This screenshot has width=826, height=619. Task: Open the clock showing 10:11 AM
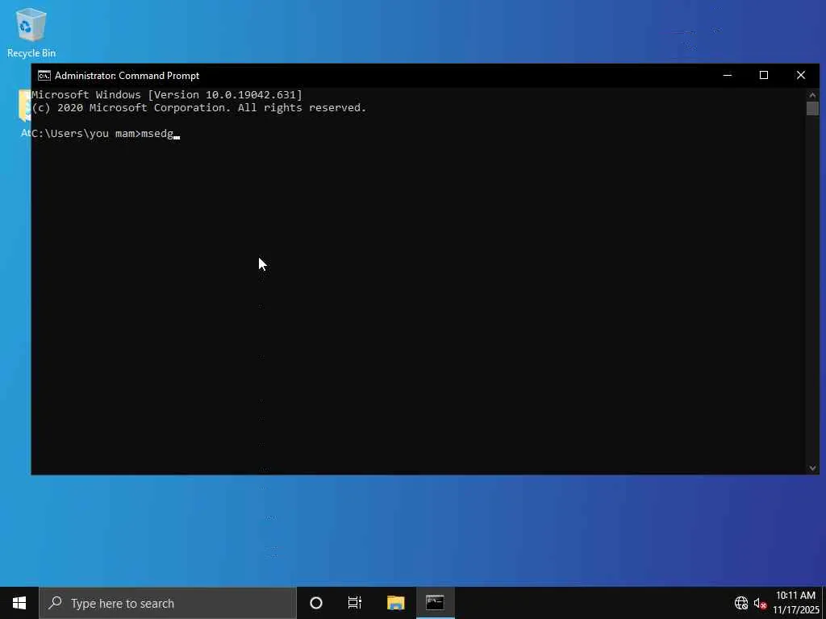pos(795,603)
